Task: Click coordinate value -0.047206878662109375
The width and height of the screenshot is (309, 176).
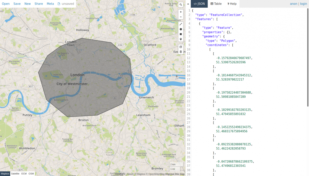Action: 234,162
